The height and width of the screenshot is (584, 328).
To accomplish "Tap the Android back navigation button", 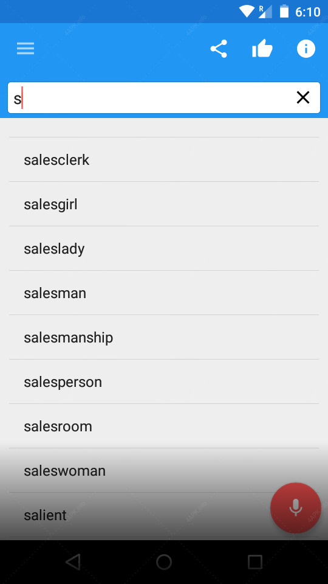I will (73, 561).
